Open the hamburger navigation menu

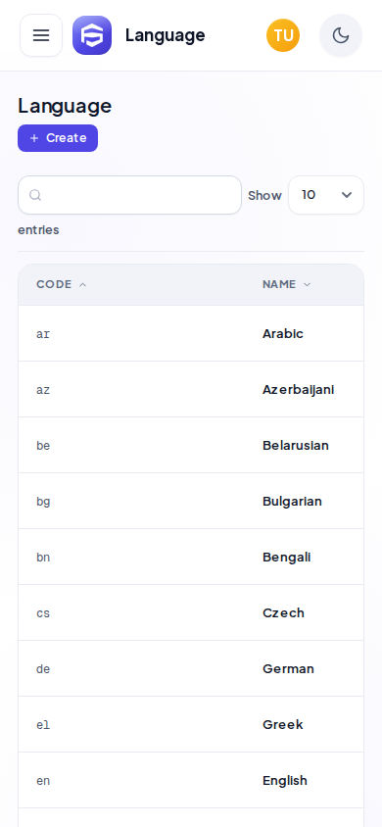tap(41, 35)
